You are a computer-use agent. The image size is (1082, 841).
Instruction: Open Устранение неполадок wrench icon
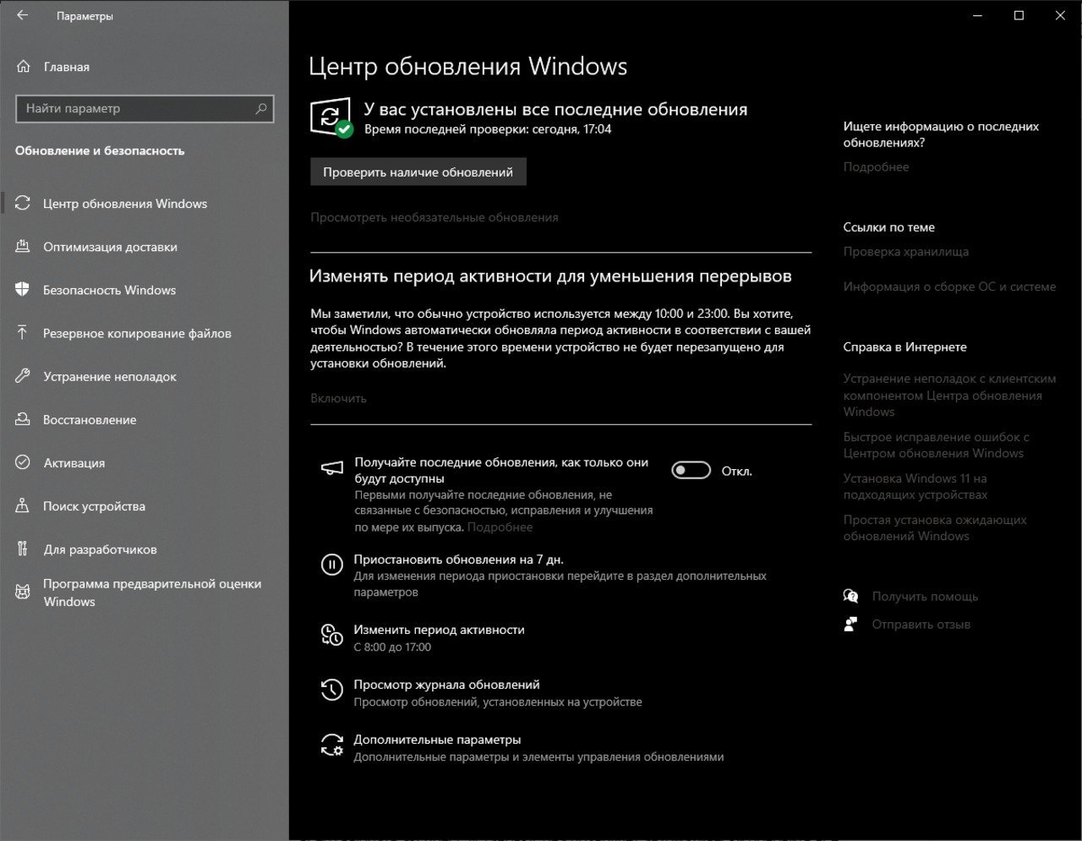point(23,376)
